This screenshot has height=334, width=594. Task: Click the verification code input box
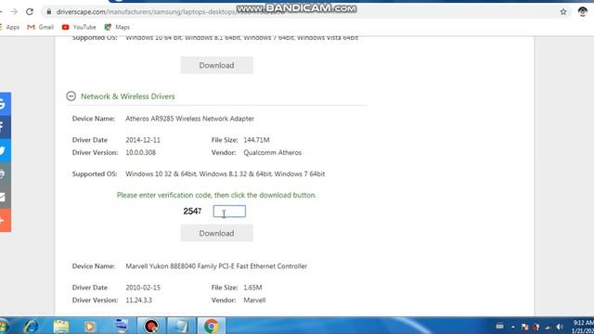point(229,212)
